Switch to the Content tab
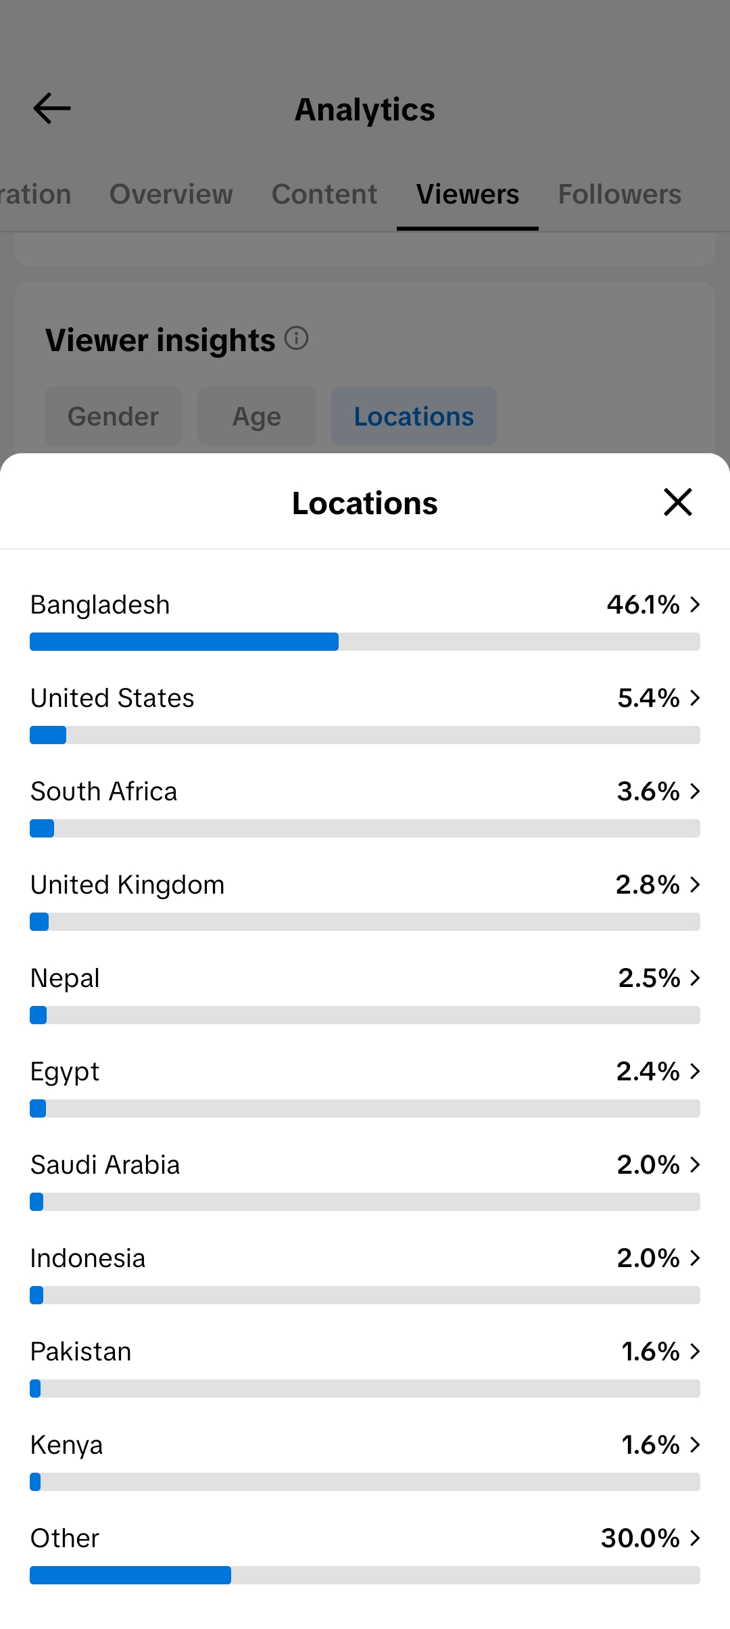The image size is (730, 1629). 324,194
